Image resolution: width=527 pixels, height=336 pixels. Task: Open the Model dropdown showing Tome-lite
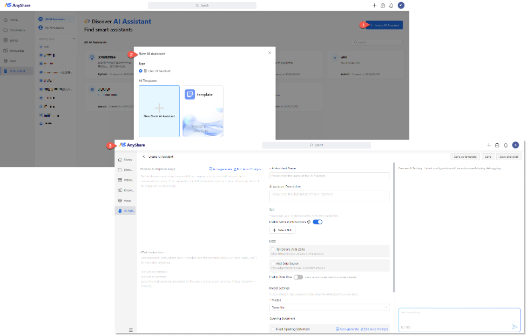pyautogui.click(x=329, y=307)
